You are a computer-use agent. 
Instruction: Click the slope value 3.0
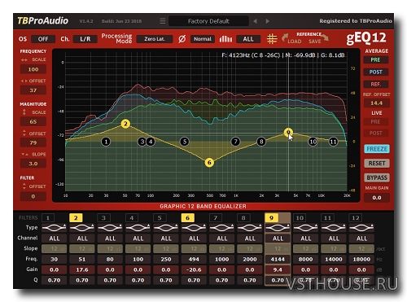(x=33, y=164)
